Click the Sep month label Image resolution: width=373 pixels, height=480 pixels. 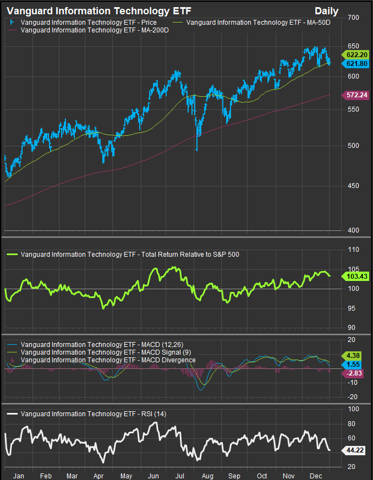click(234, 476)
